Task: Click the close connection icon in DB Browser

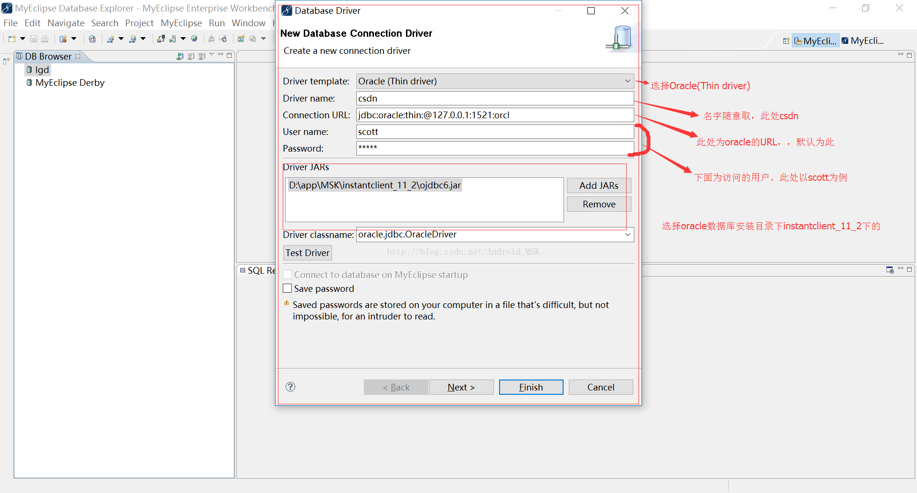Action: pyautogui.click(x=191, y=56)
